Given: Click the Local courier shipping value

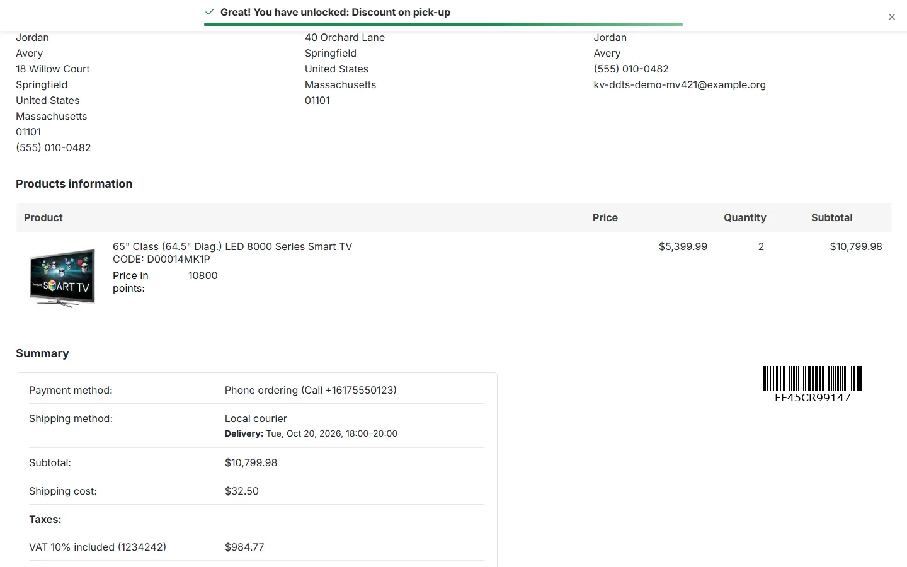Looking at the screenshot, I should click(256, 418).
